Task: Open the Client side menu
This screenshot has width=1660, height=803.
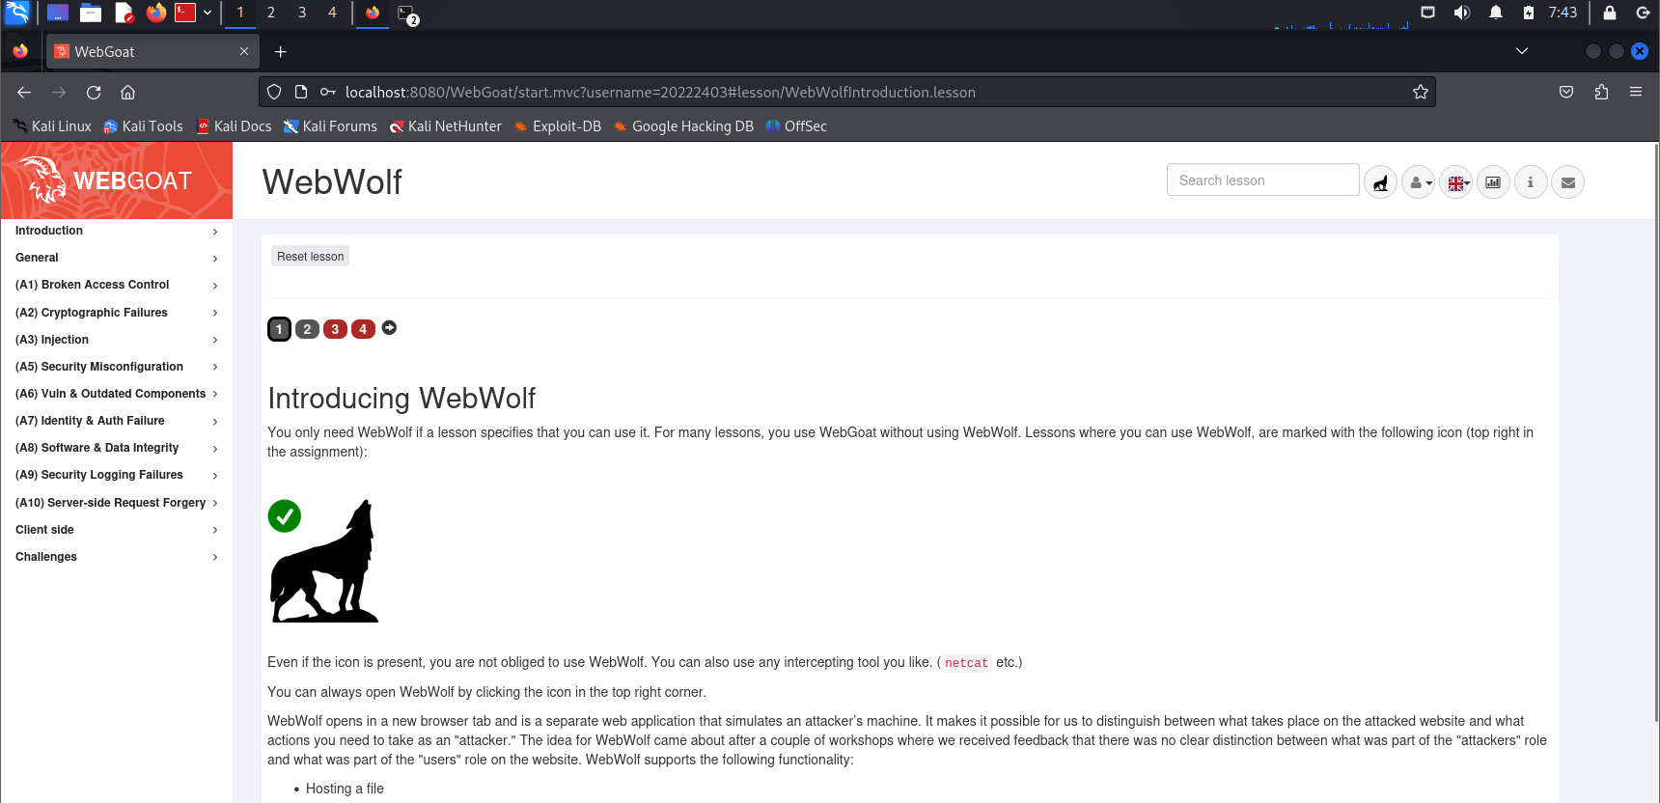Action: (x=117, y=530)
